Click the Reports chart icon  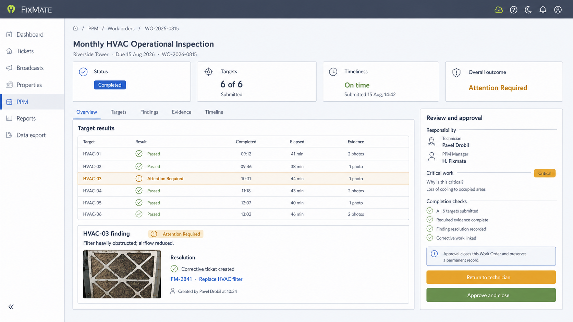(9, 118)
